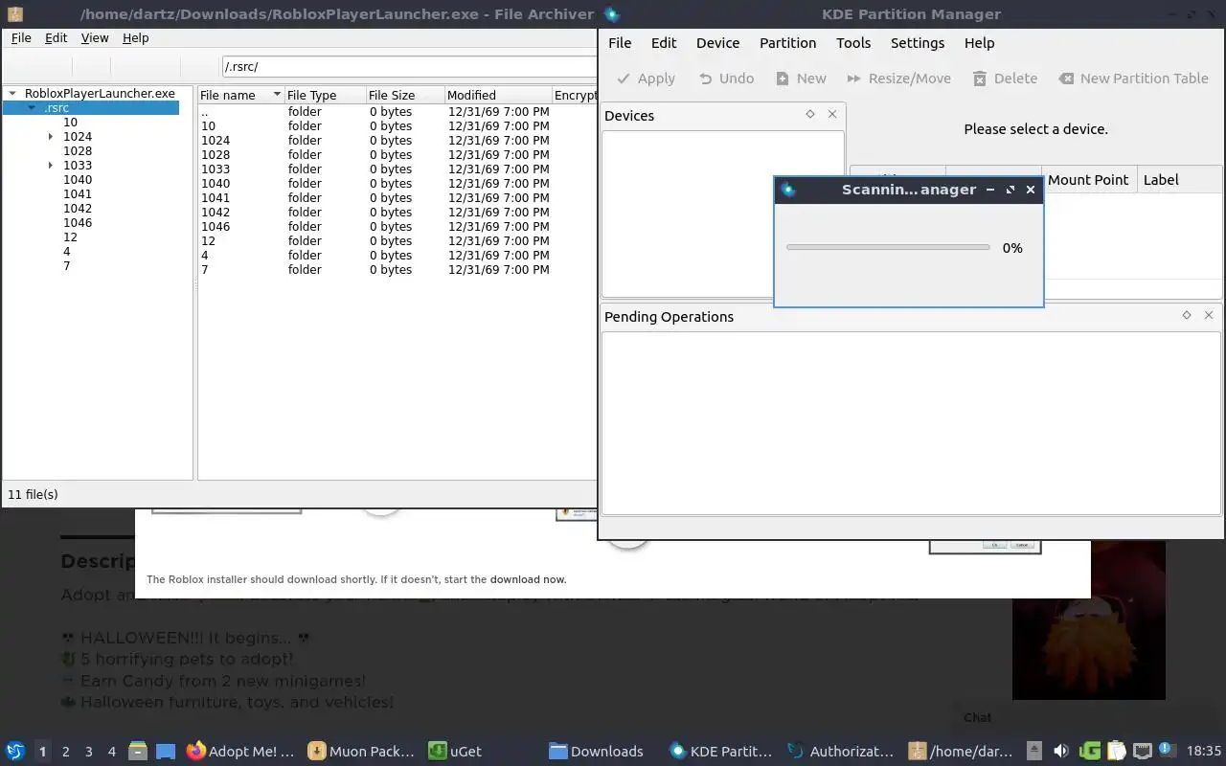Click the Modified column header
The image size is (1226, 766).
498,95
